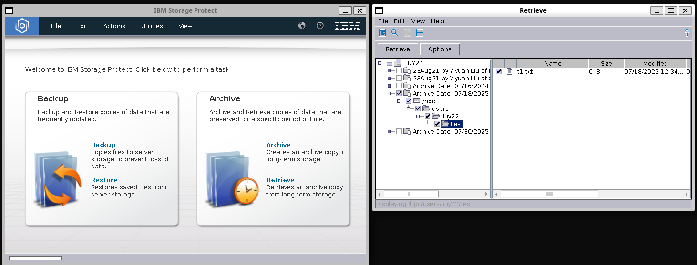Open the Backup link
This screenshot has height=265, width=697.
click(x=103, y=145)
